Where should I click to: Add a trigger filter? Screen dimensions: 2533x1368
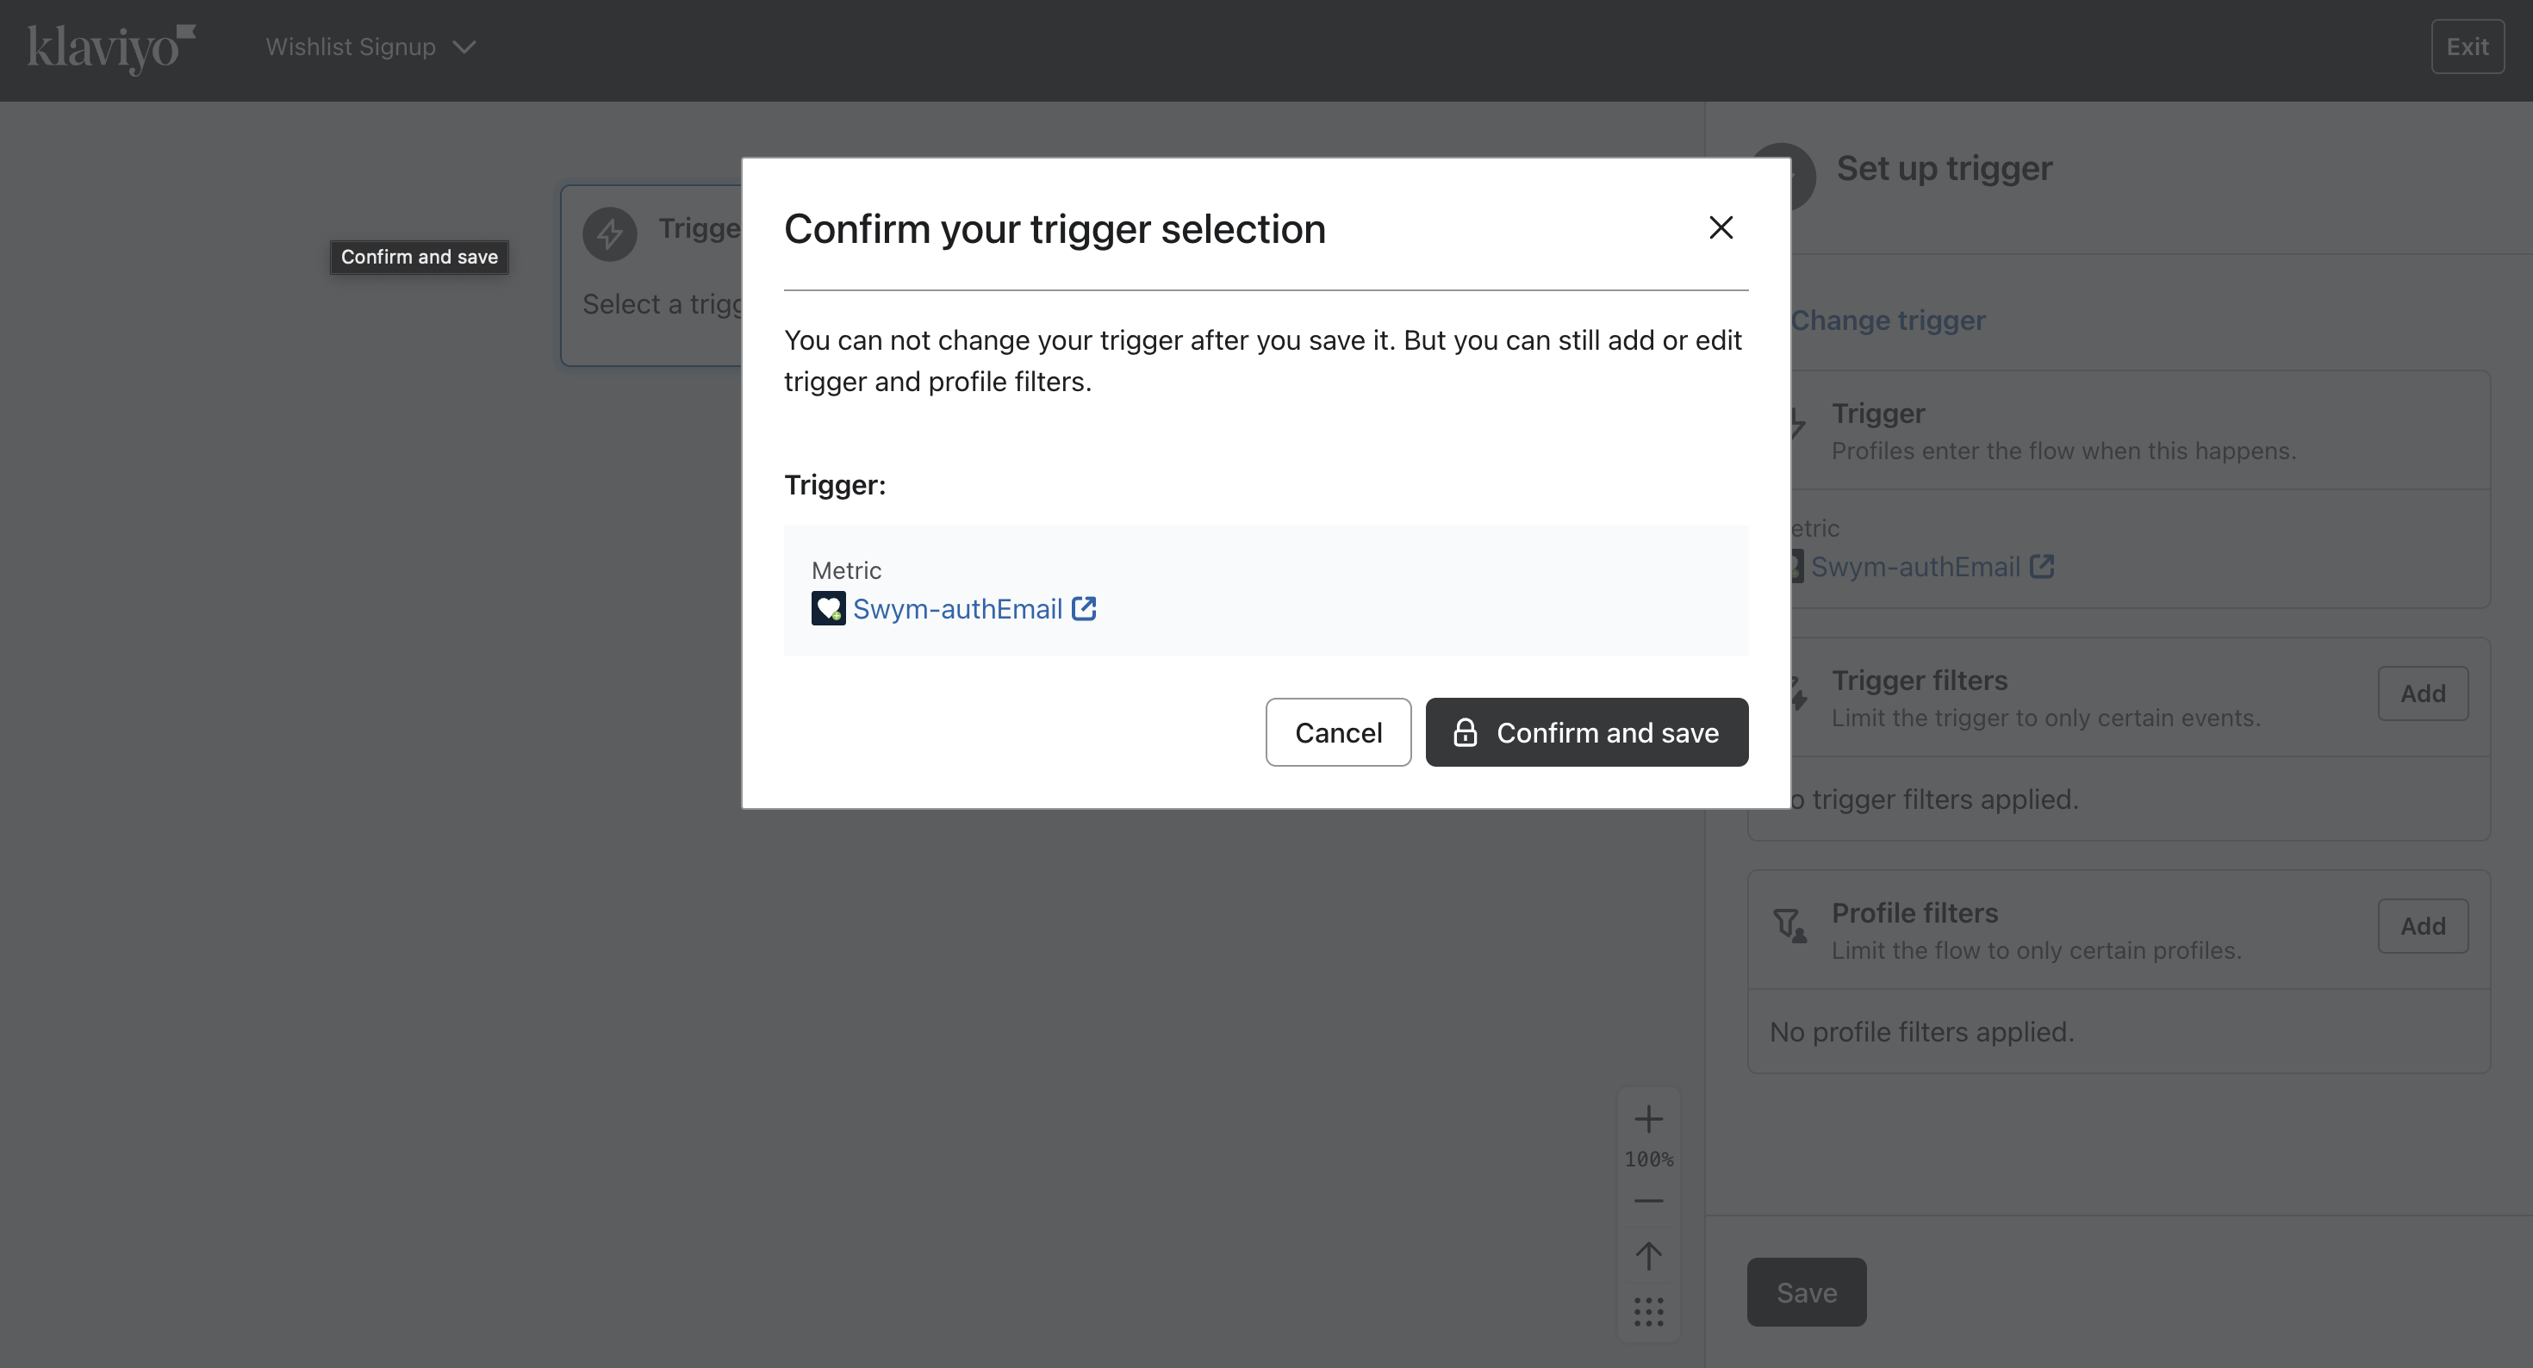(x=2422, y=693)
